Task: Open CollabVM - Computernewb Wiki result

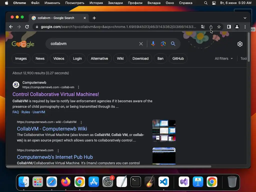Action: pos(52,129)
